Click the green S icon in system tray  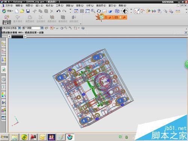point(120,136)
